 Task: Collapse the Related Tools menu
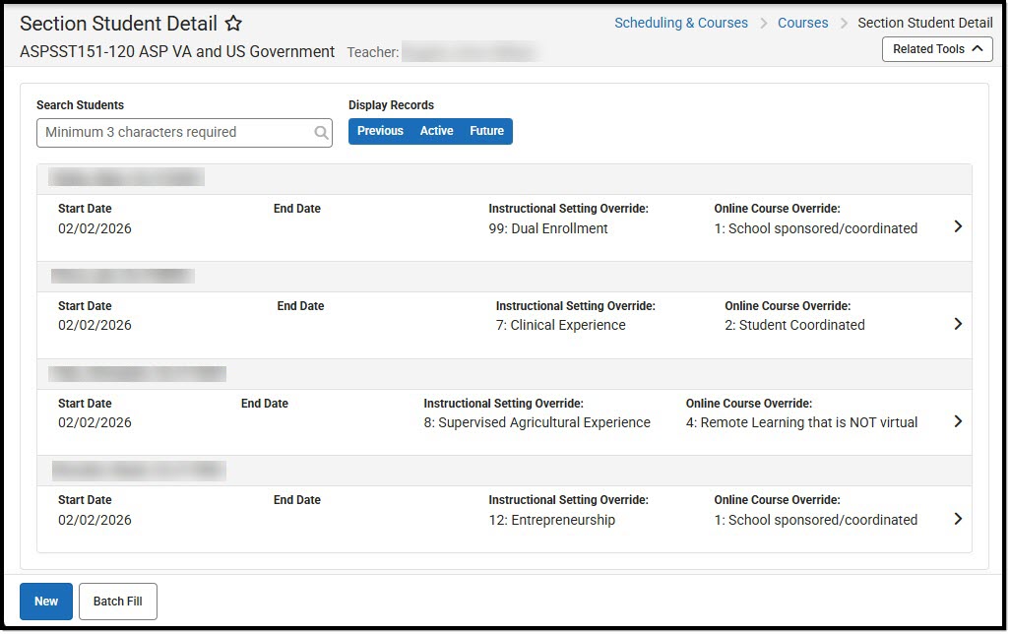coord(935,49)
